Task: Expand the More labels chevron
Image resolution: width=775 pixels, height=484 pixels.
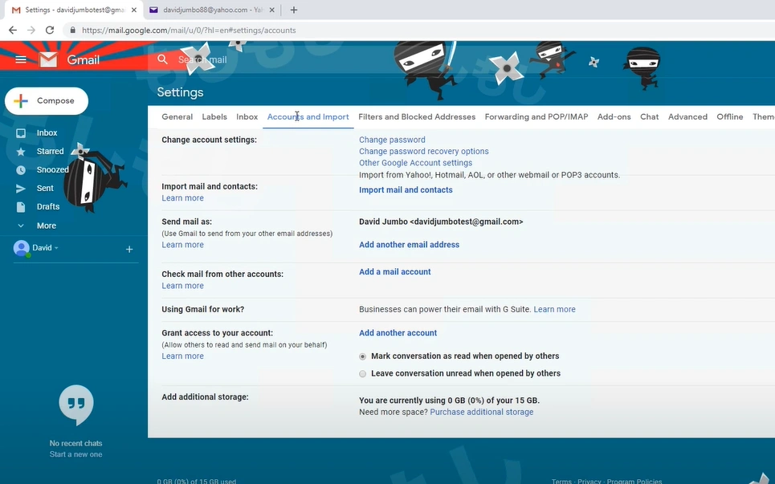Action: 21,226
